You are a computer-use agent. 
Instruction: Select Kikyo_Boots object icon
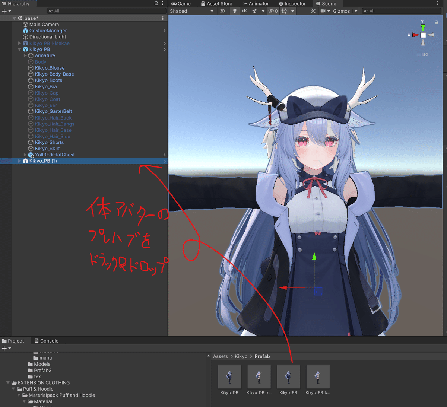coord(31,80)
